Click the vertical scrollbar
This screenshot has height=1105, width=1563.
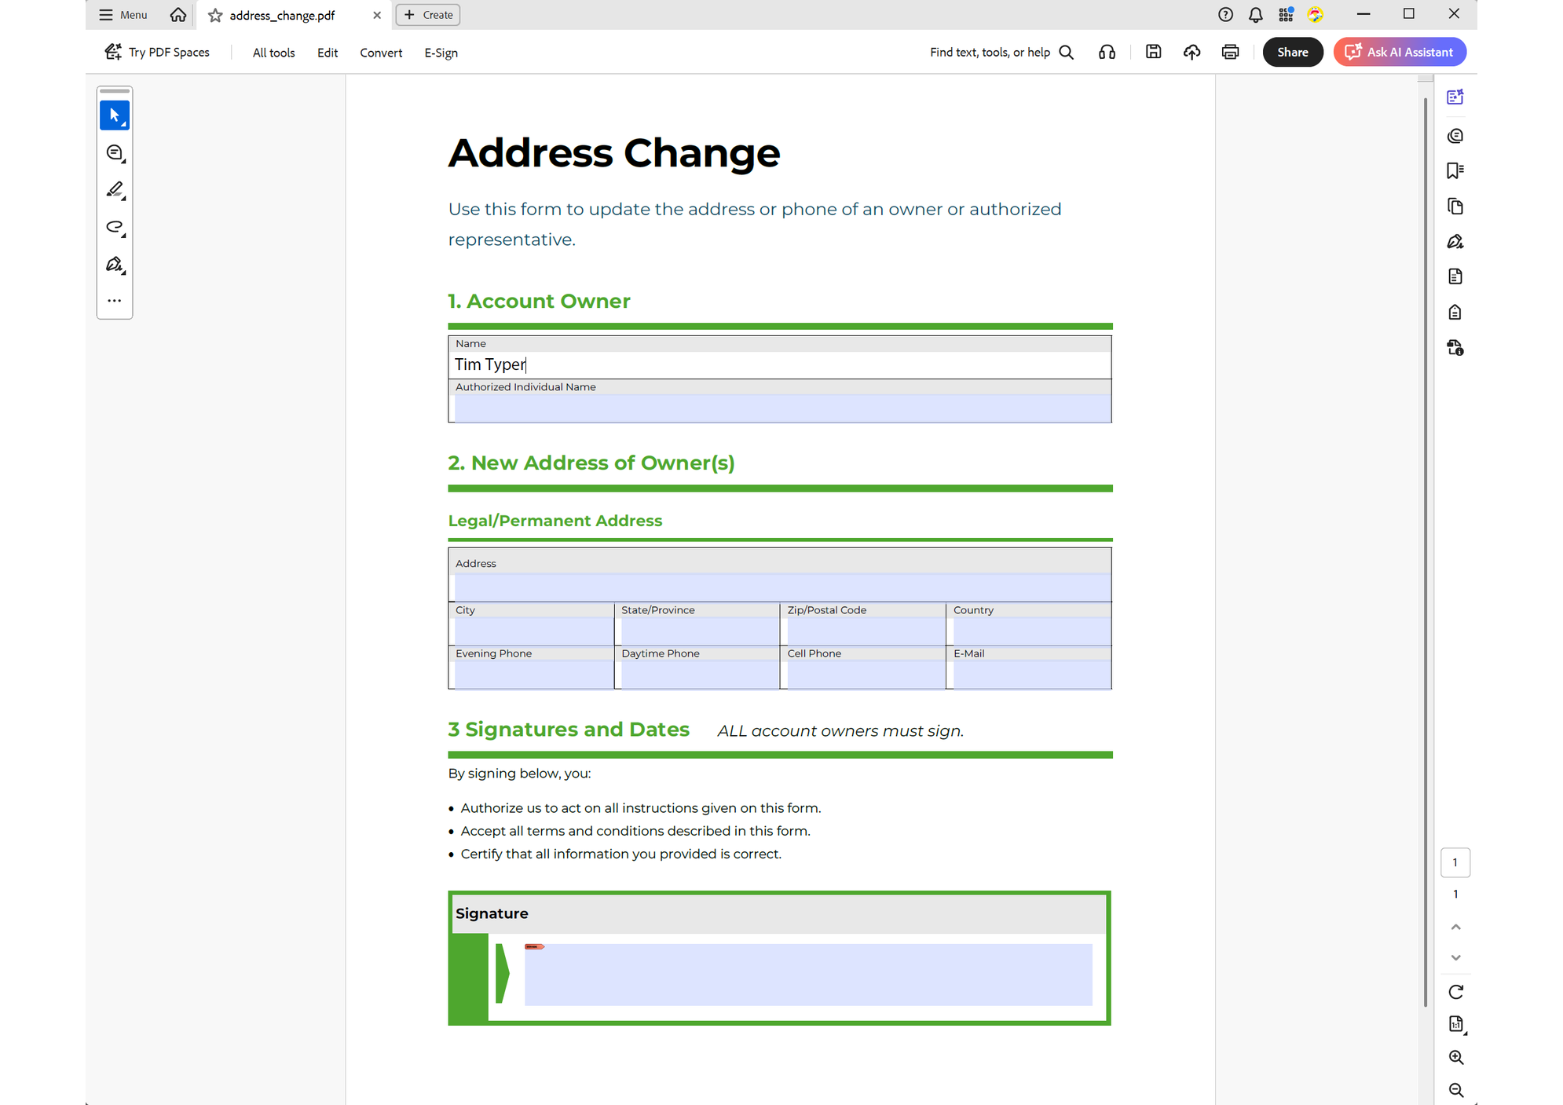point(1426,552)
